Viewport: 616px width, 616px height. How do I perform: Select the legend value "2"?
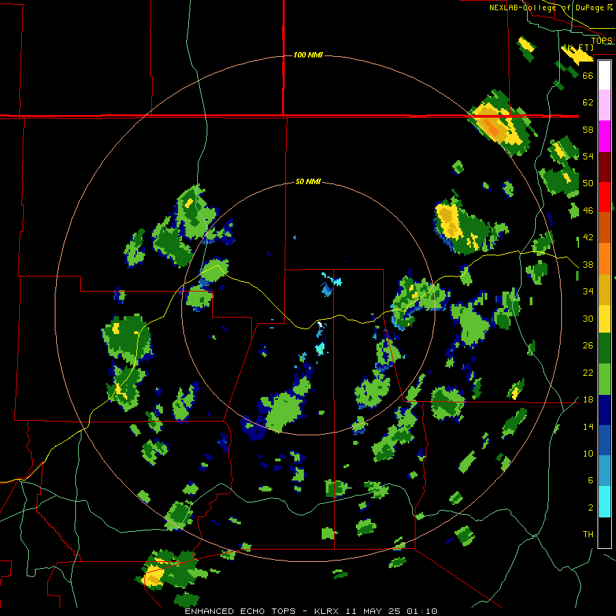(x=590, y=508)
